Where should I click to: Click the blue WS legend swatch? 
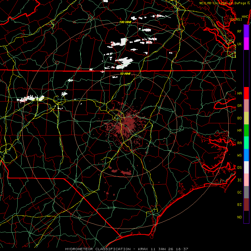246,155
